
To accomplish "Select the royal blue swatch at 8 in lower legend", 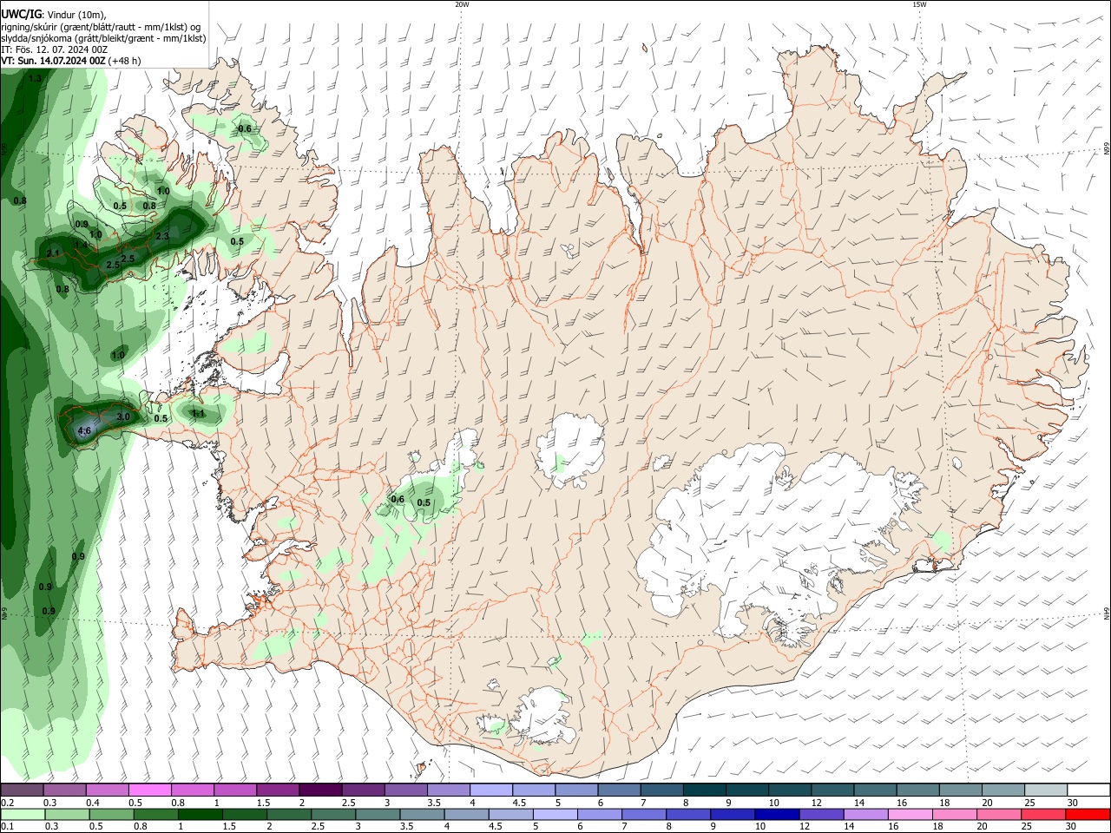I will coord(688,814).
